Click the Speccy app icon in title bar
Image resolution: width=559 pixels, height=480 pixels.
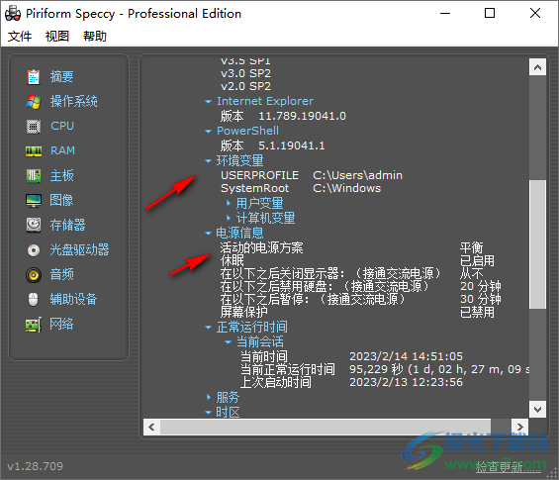coord(13,13)
